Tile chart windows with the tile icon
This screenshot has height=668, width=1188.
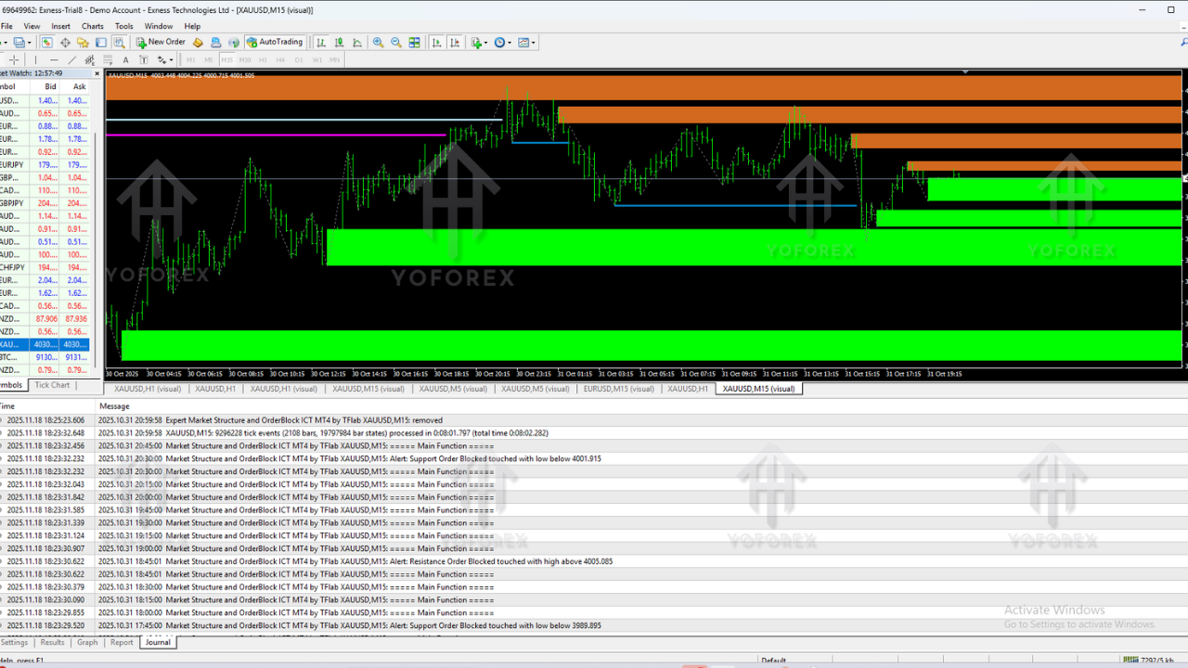coord(413,42)
